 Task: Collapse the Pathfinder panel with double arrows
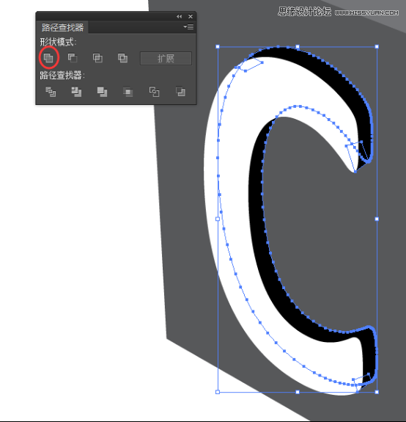pos(179,16)
